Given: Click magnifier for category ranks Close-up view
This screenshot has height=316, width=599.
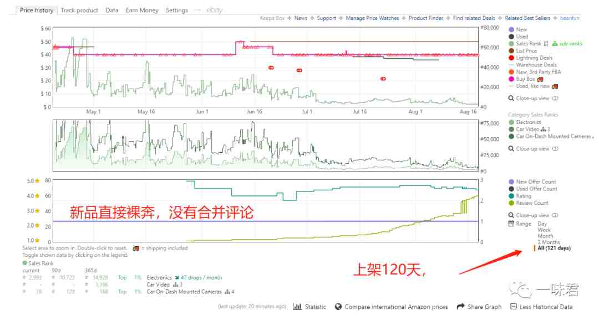Looking at the screenshot, I should tap(511, 149).
